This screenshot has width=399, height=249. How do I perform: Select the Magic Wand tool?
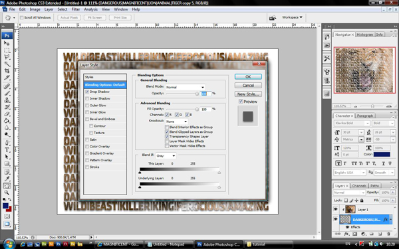7,64
